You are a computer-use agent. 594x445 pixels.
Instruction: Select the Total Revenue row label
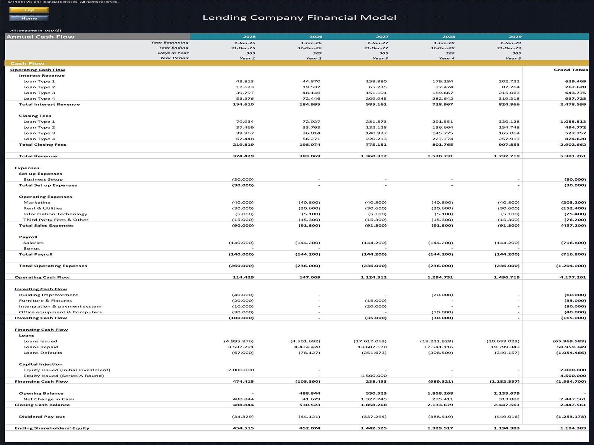(38, 156)
